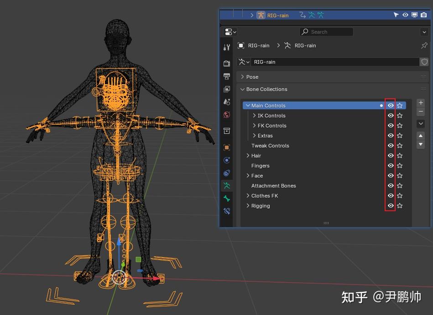
Task: Toggle viewport visibility eye icon in header
Action: click(x=405, y=15)
